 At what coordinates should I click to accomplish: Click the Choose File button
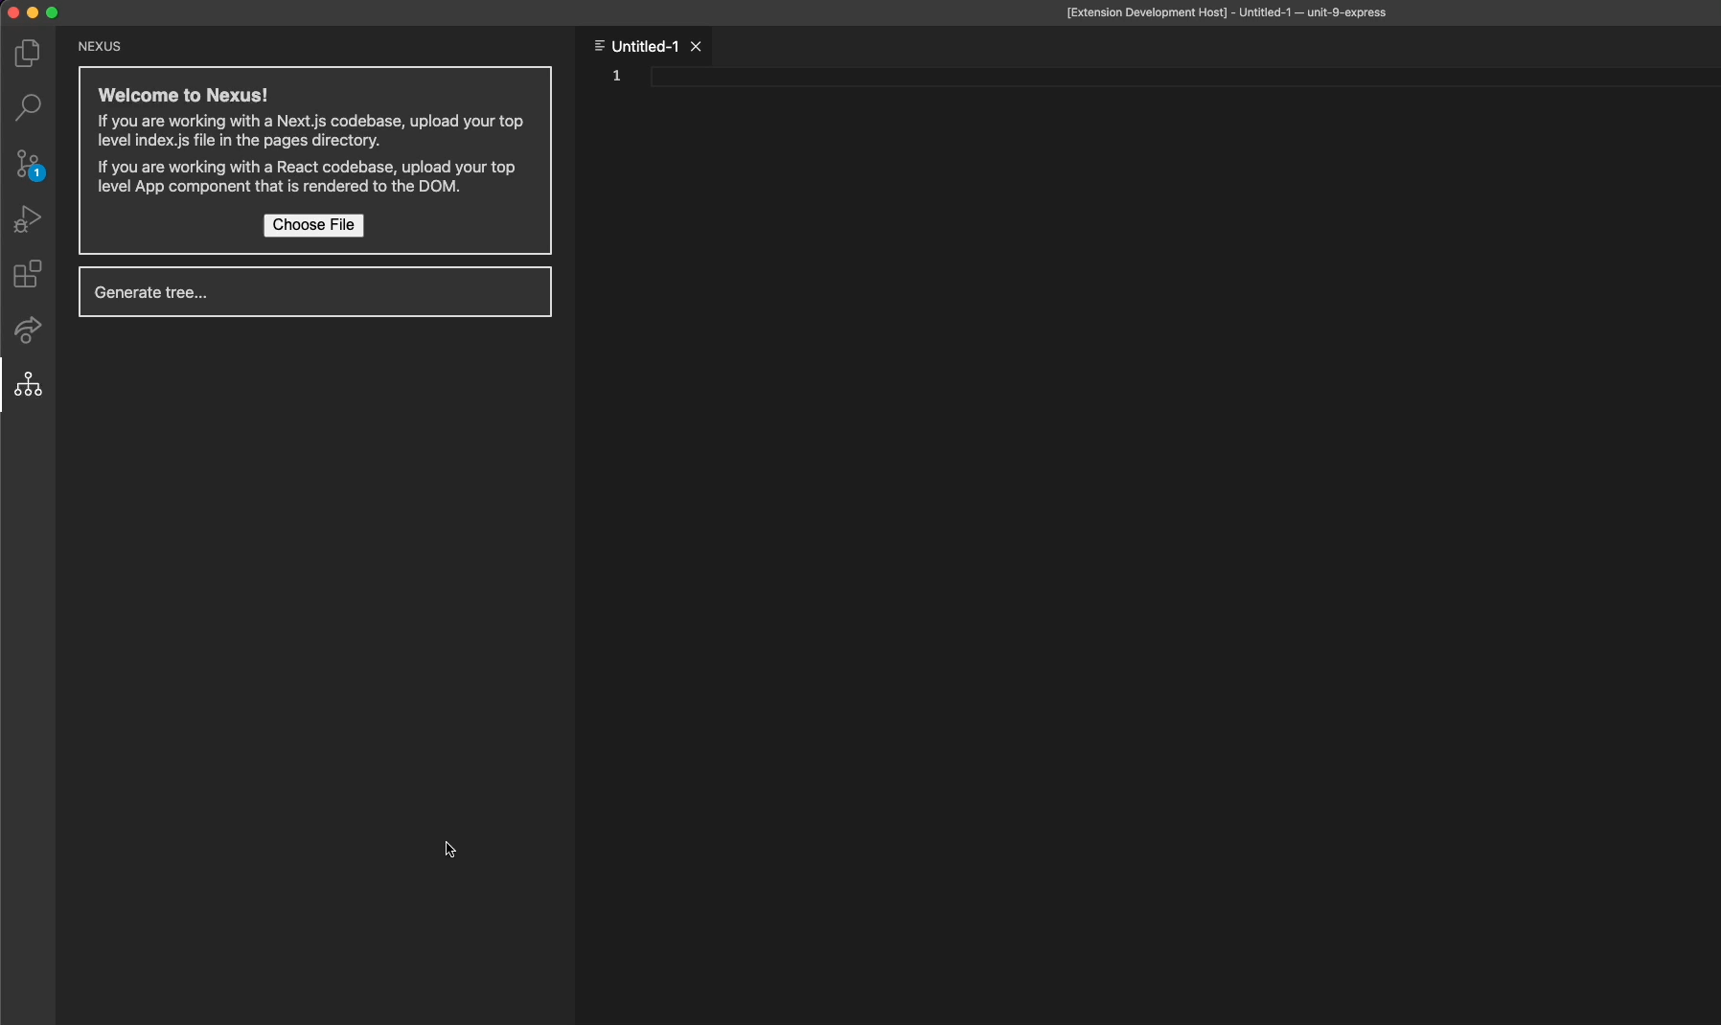tap(314, 225)
